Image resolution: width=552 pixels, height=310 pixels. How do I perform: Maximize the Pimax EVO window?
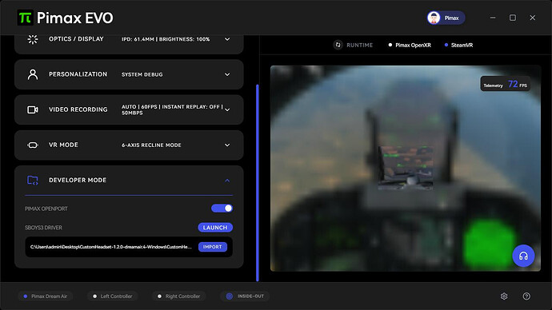[513, 18]
